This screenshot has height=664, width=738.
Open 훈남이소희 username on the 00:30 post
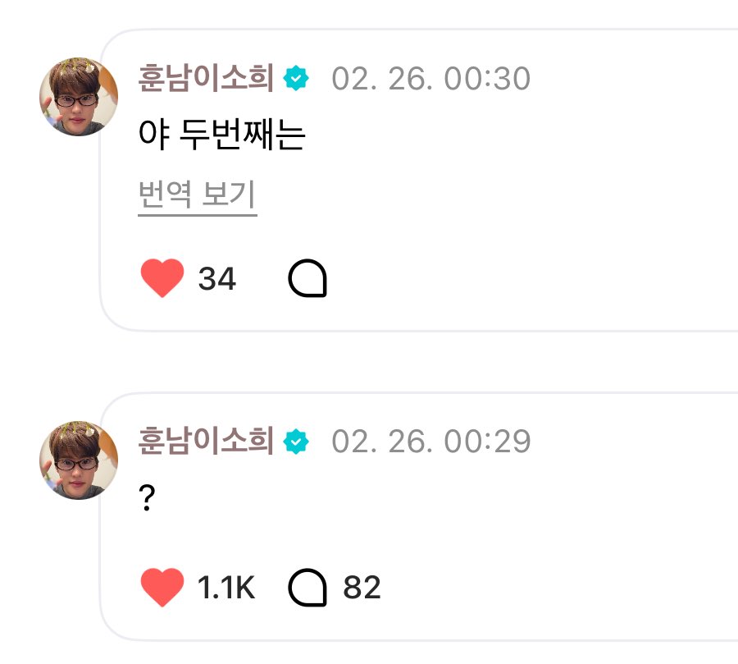[x=206, y=79]
